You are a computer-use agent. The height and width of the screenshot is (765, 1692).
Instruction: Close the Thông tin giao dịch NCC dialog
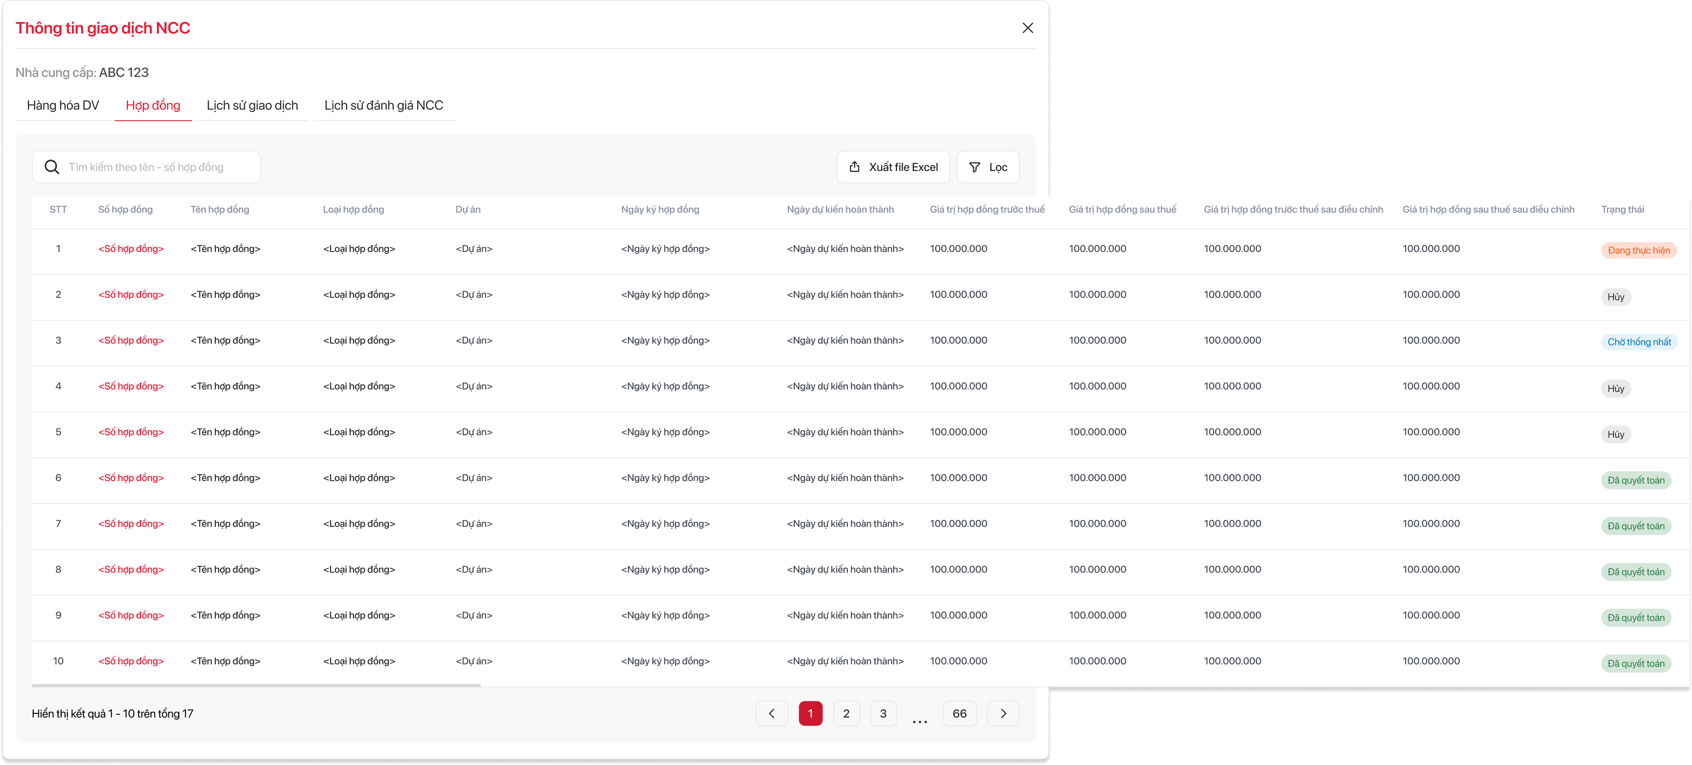[x=1027, y=27]
